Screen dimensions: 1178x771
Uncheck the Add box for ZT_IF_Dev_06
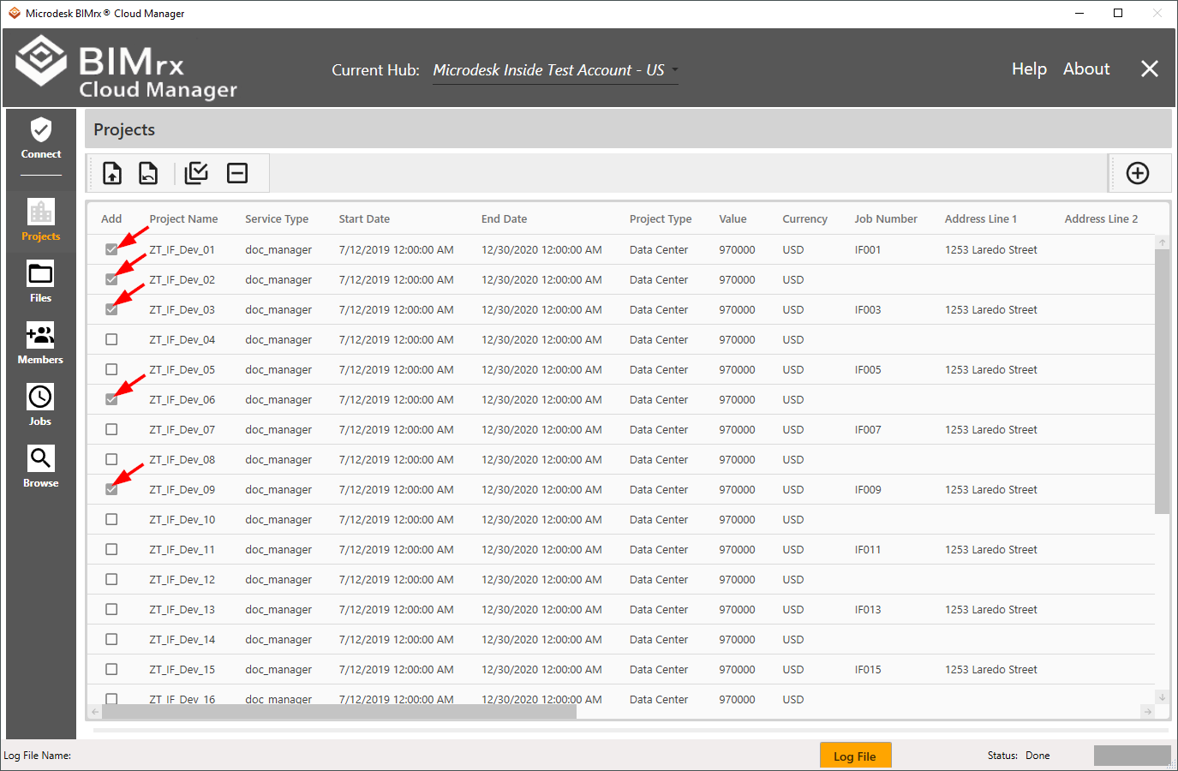point(111,399)
